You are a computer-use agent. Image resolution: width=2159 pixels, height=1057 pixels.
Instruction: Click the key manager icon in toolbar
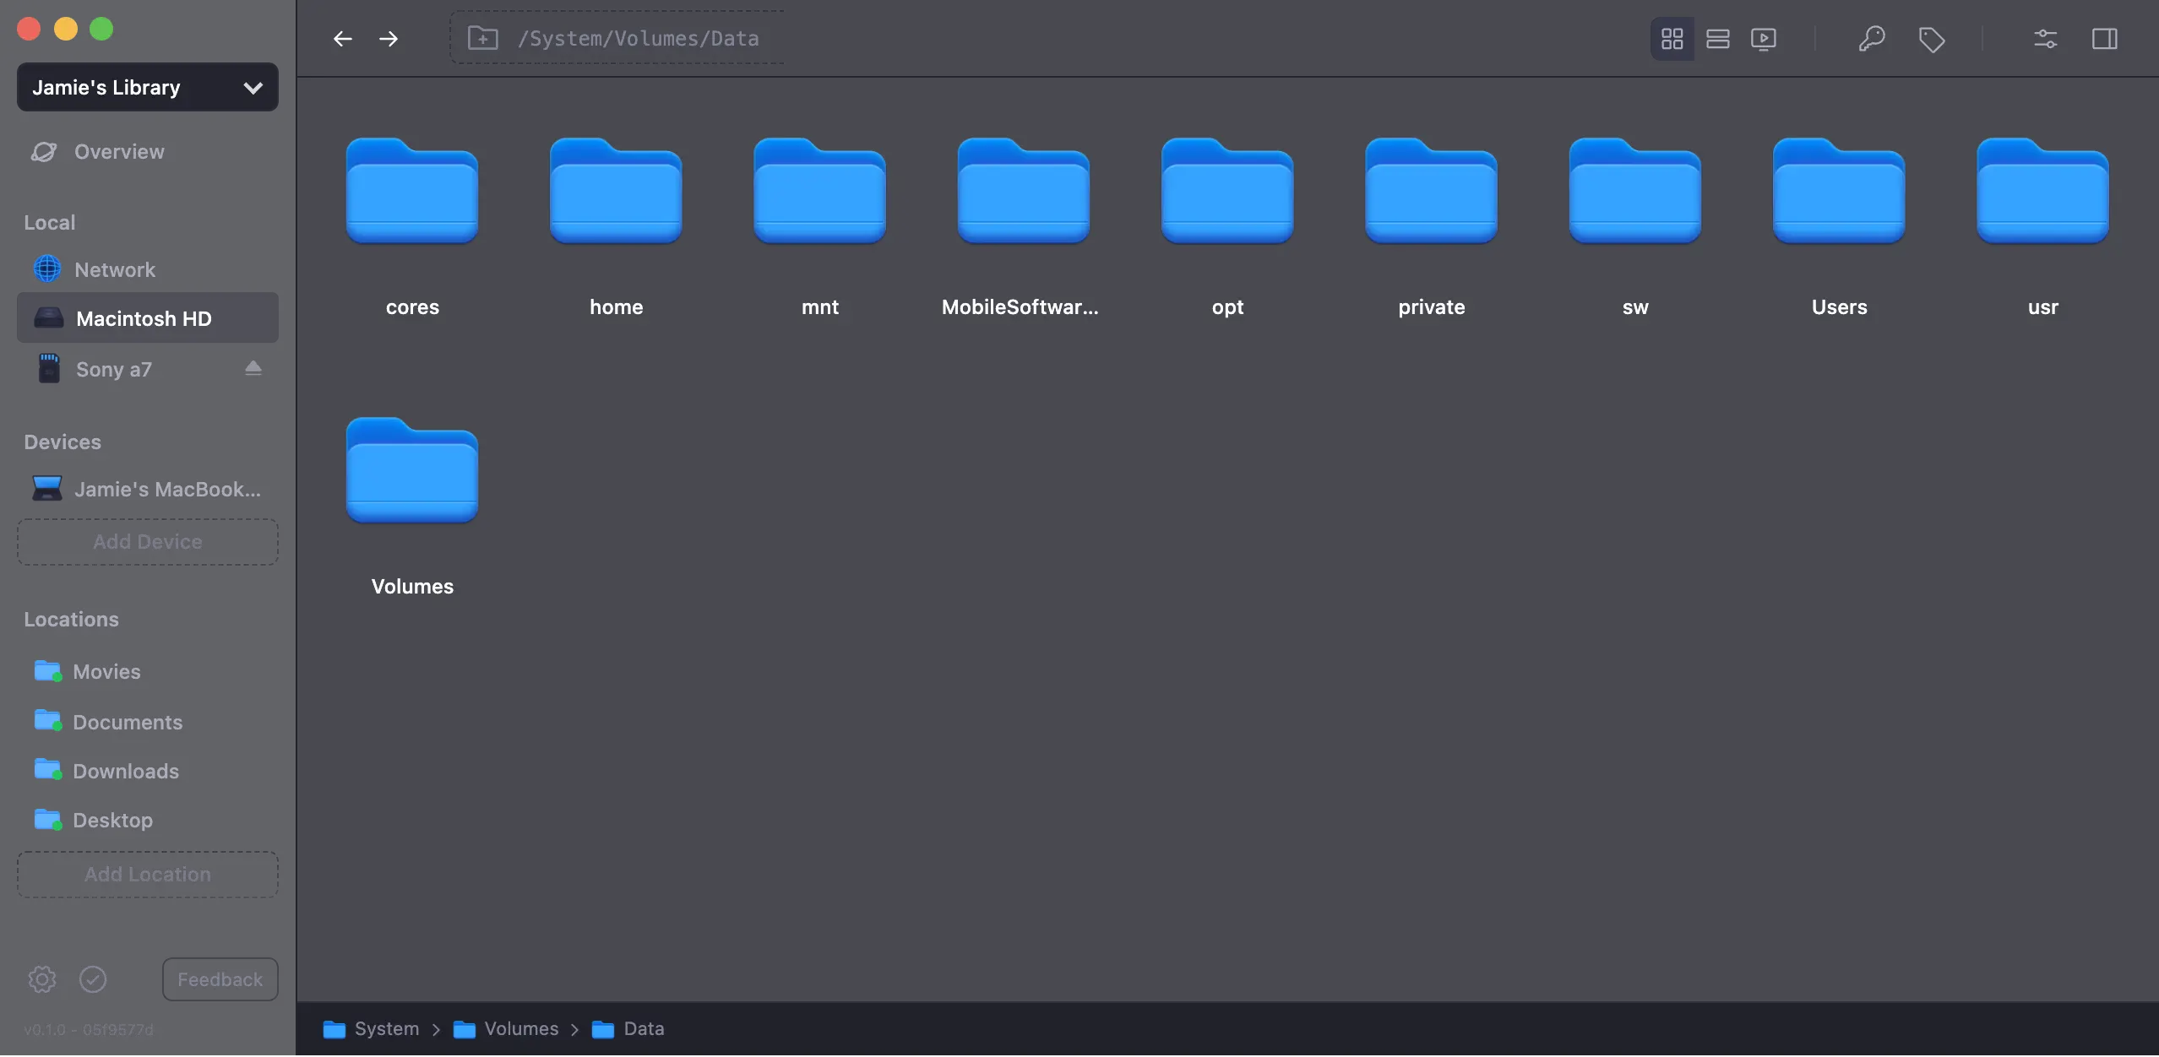tap(1871, 39)
